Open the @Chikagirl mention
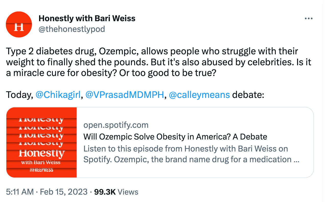 [x=58, y=95]
